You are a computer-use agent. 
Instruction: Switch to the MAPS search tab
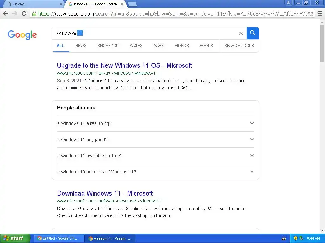click(159, 46)
